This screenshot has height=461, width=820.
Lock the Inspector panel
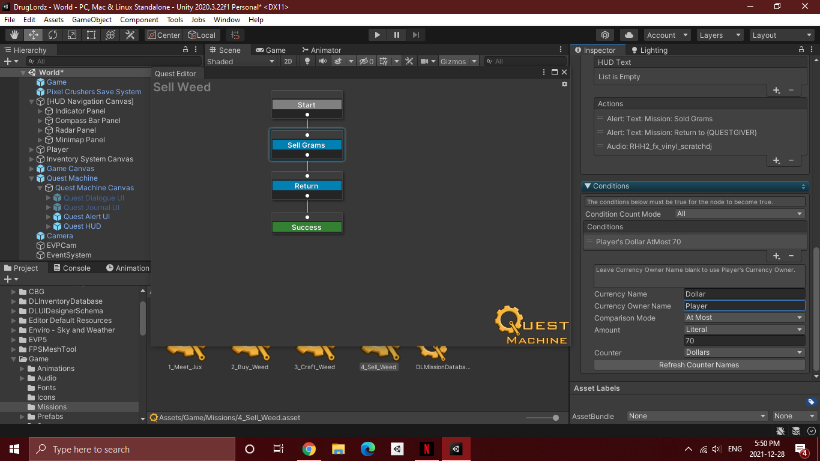pyautogui.click(x=801, y=50)
